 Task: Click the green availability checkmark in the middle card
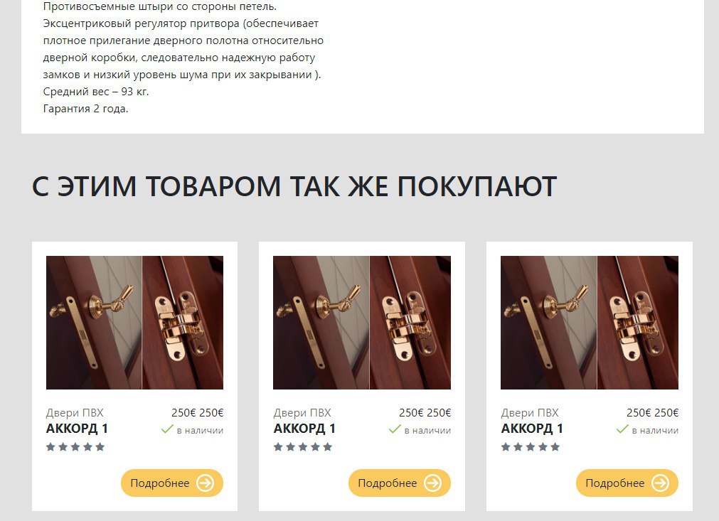click(395, 429)
